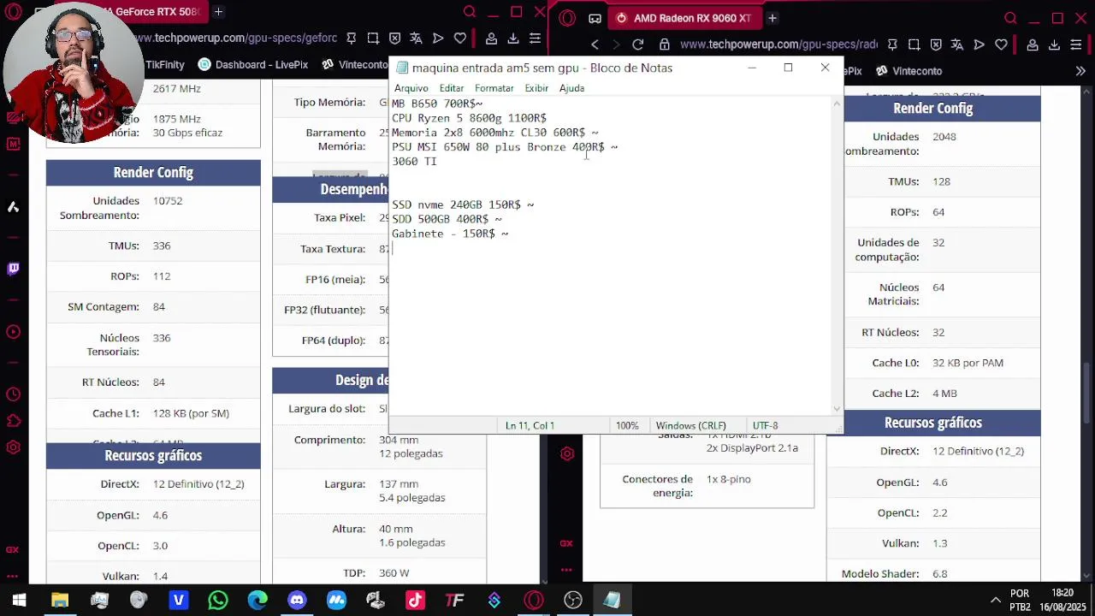
Task: Open easy setup icon in right Opera window
Action: [x=1075, y=44]
